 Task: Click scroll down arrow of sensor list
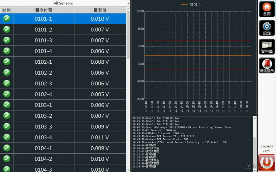click(128, 170)
